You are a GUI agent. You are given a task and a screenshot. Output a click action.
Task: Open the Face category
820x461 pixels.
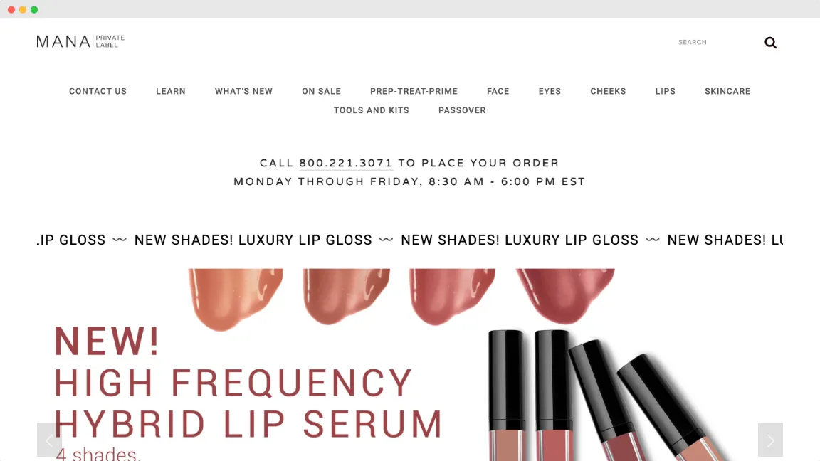(498, 91)
